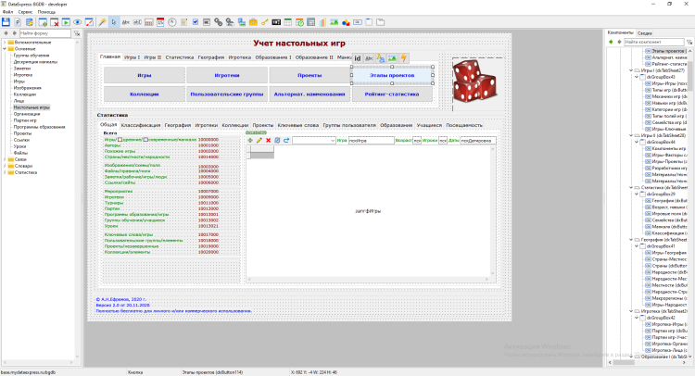Collapse the Основные folder

pos(5,49)
